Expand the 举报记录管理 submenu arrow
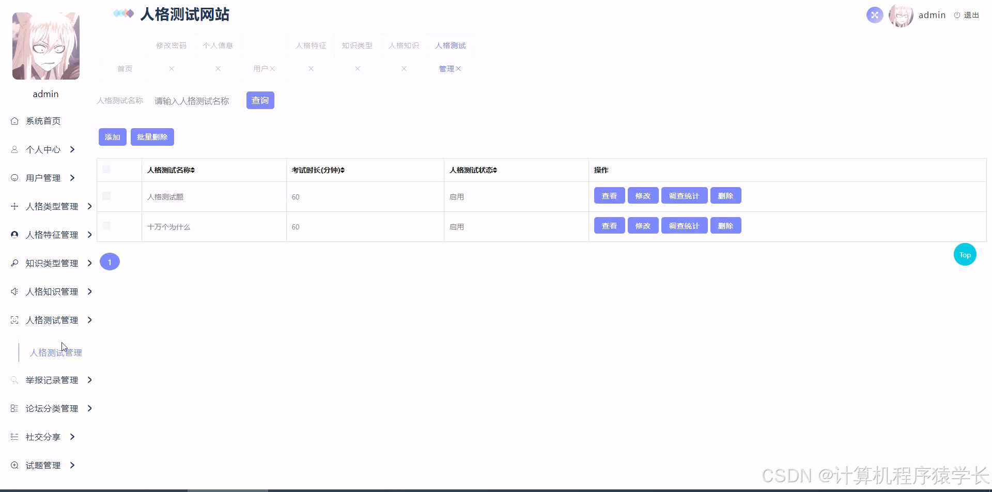 (x=89, y=380)
